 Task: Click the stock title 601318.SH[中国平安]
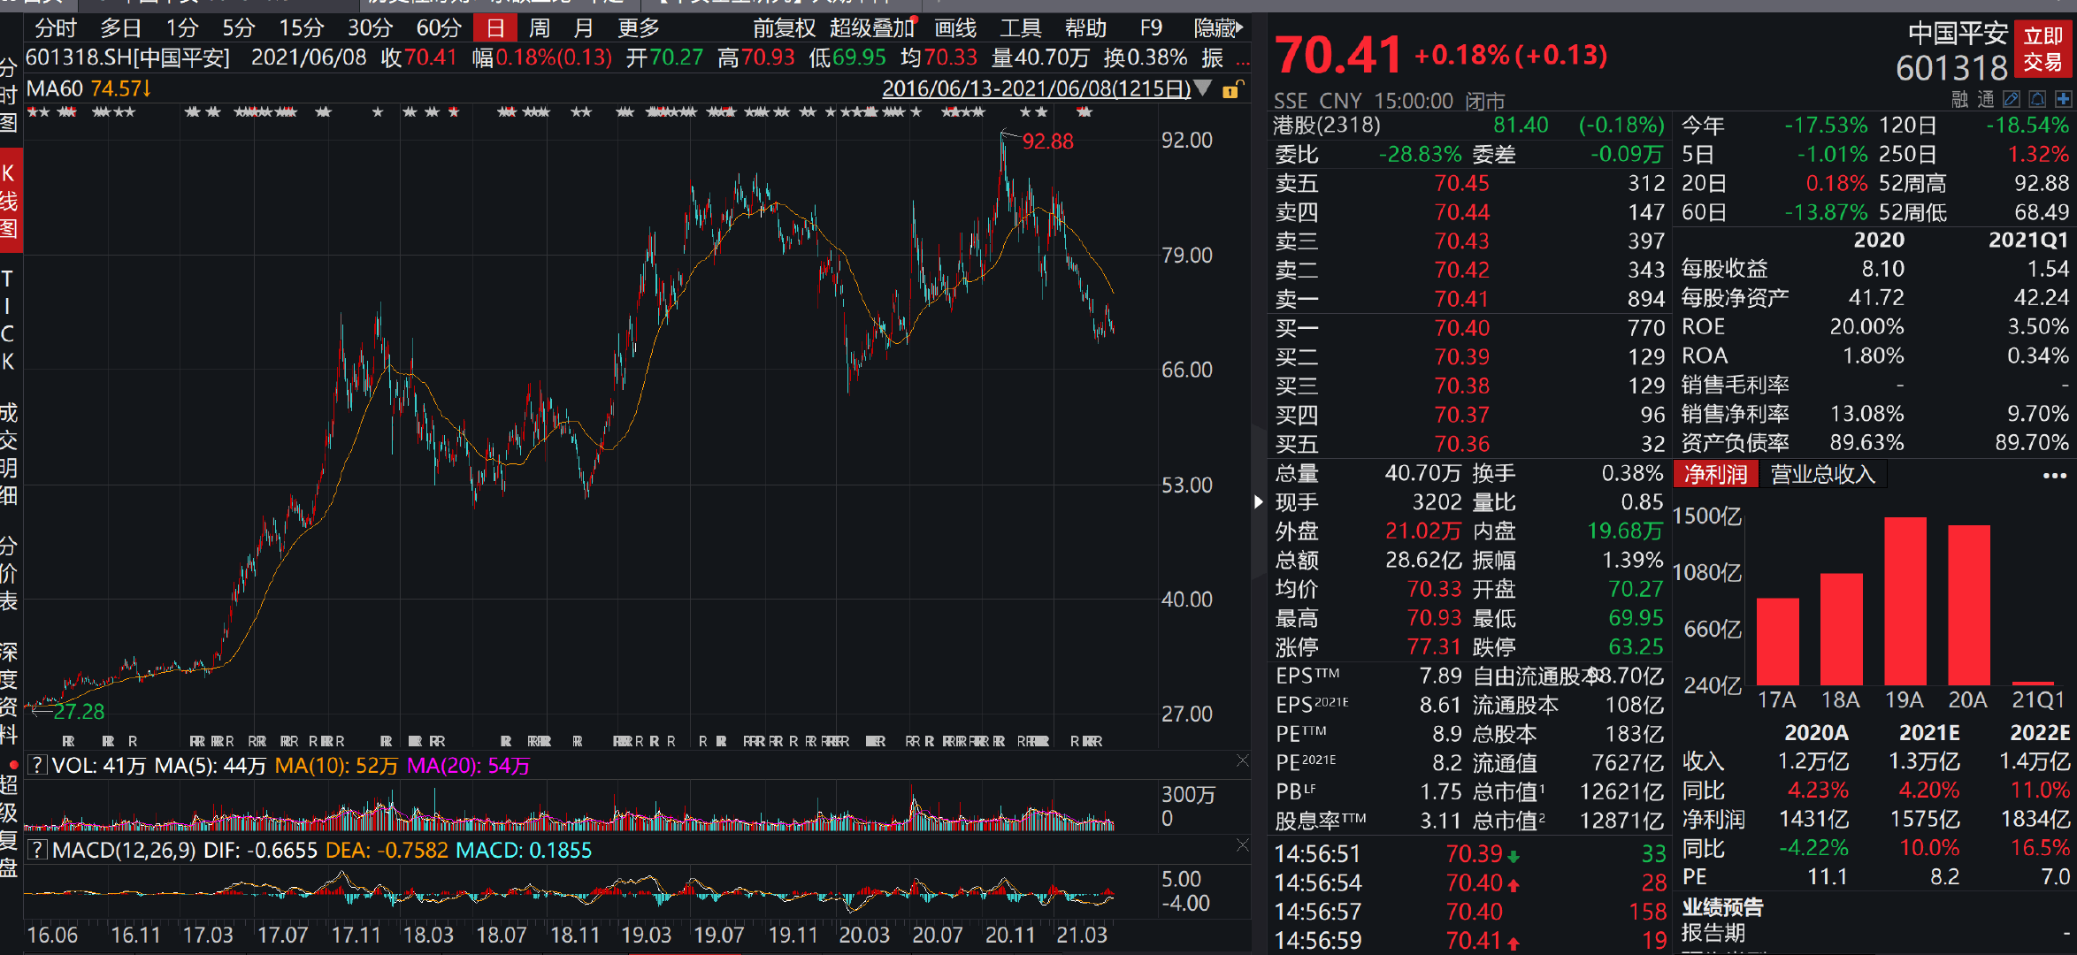tap(127, 58)
